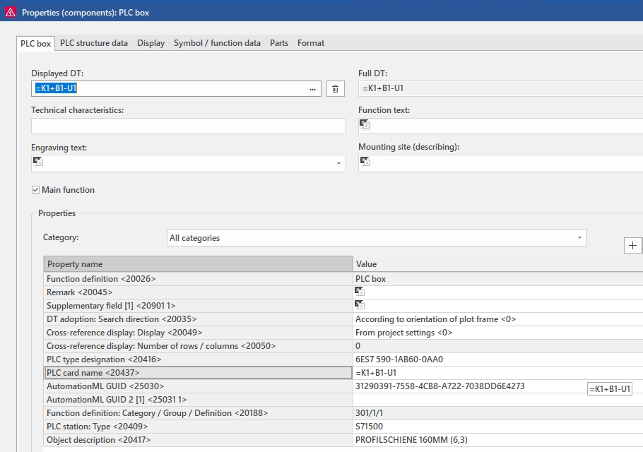
Task: Click the trash icon beside Displayed DT
Action: (335, 89)
